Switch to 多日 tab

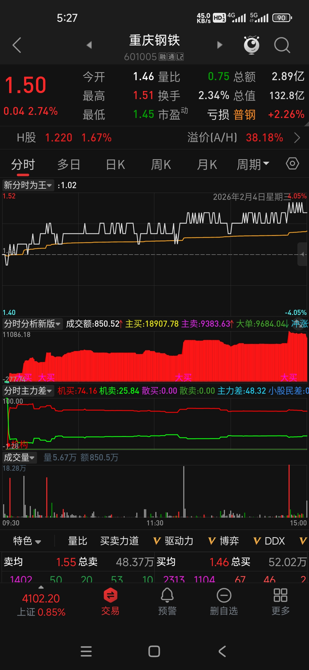point(69,165)
